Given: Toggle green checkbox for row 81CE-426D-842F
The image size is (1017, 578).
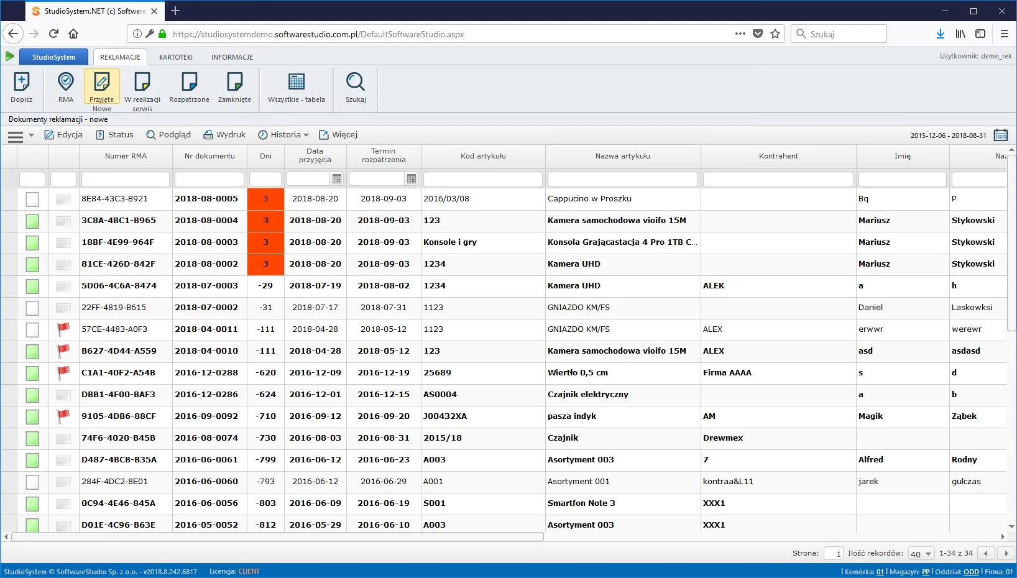Looking at the screenshot, I should [32, 264].
